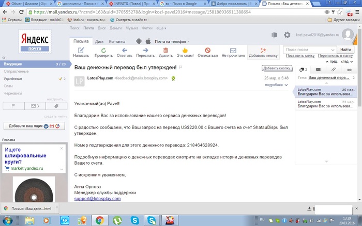The width and height of the screenshot is (362, 226).
Task: Click the Apple app icon
Action: click(148, 41)
